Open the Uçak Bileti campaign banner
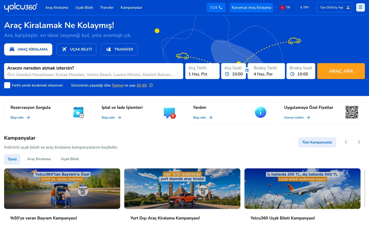Image resolution: width=369 pixels, height=231 pixels. (302, 189)
